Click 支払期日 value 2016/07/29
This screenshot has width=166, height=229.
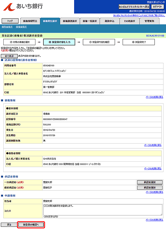point(49,135)
